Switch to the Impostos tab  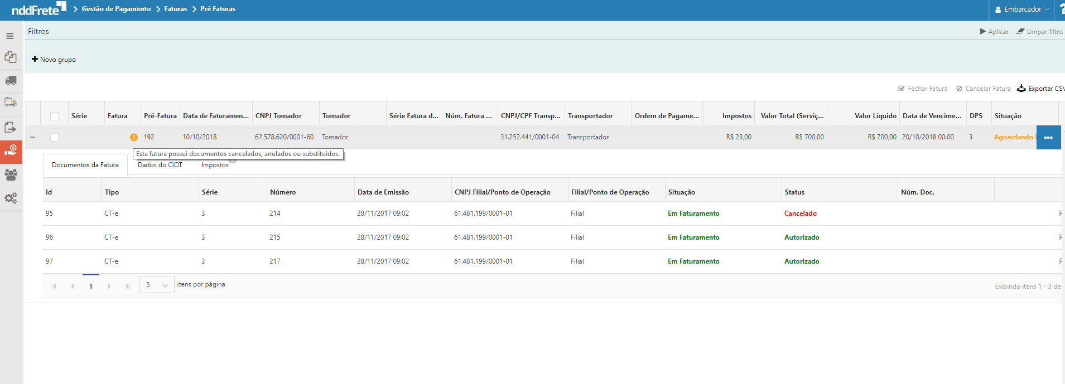tap(215, 165)
